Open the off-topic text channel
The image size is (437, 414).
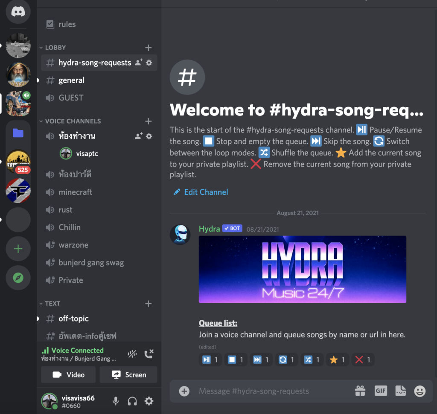pos(99,319)
